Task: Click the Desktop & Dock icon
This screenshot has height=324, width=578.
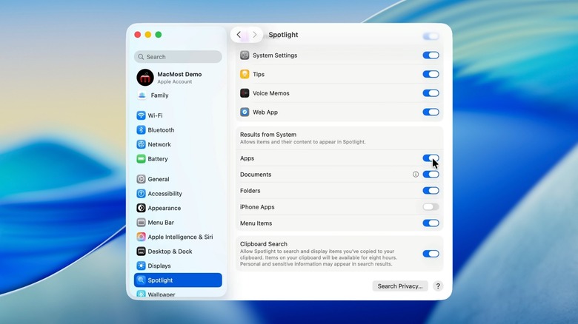Action: [x=141, y=251]
